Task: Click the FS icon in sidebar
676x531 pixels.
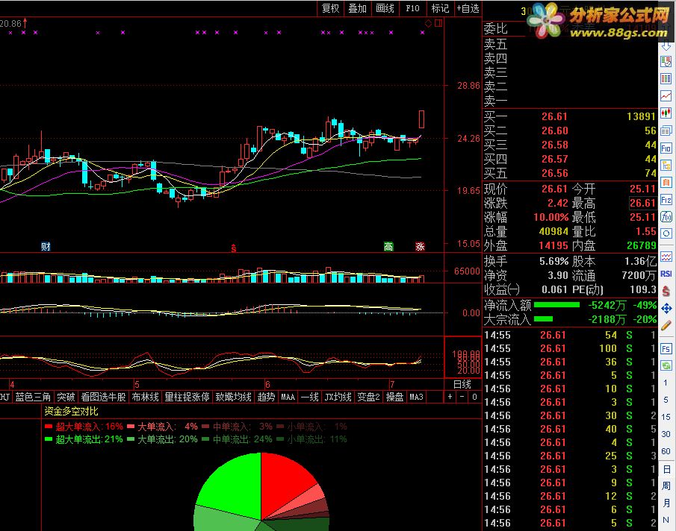Action: click(x=666, y=348)
